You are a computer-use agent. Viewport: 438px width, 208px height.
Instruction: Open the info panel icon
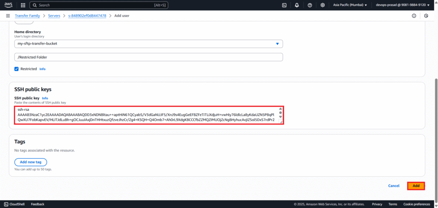point(414,16)
